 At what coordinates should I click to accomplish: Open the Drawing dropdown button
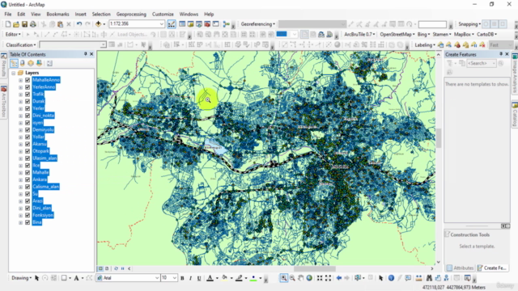point(22,278)
